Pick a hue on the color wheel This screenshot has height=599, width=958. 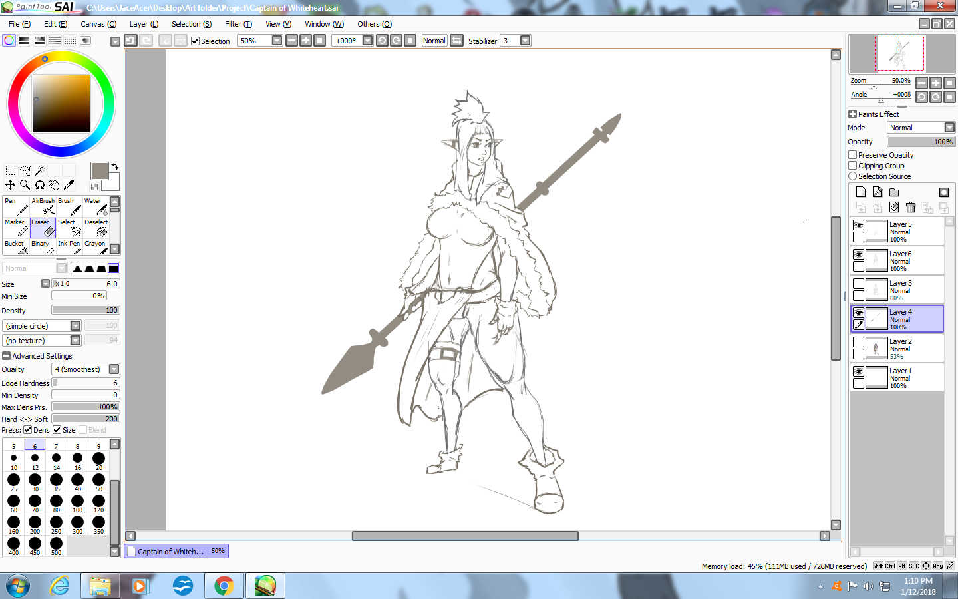pos(61,104)
